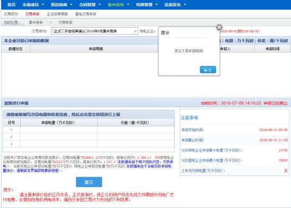The image size is (291, 208).
Task: Expand the 双边协商 dropdown arrow
Action: (71, 5)
